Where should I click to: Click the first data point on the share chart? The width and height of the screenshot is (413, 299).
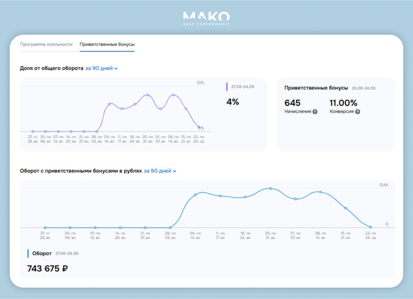(x=32, y=132)
